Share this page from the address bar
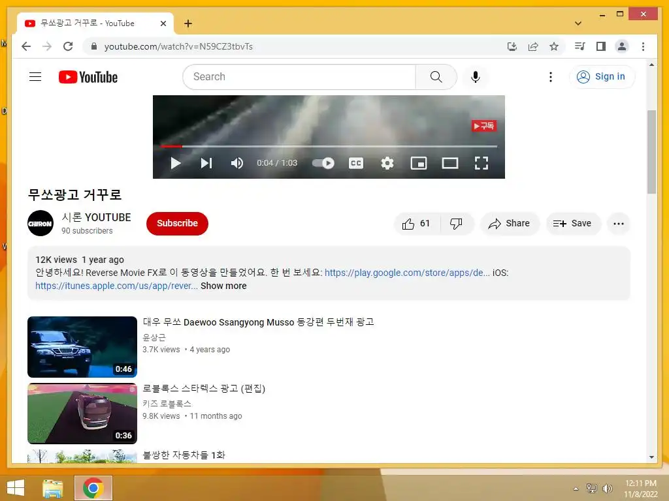Viewport: 669px width, 501px height. (533, 46)
